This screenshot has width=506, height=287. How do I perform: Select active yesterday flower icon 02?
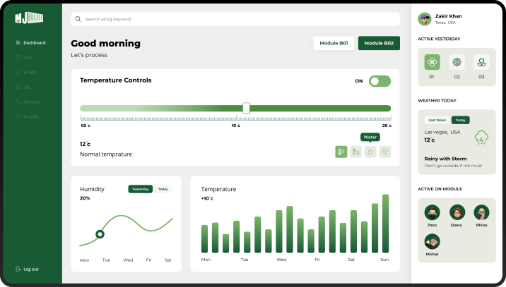point(457,62)
